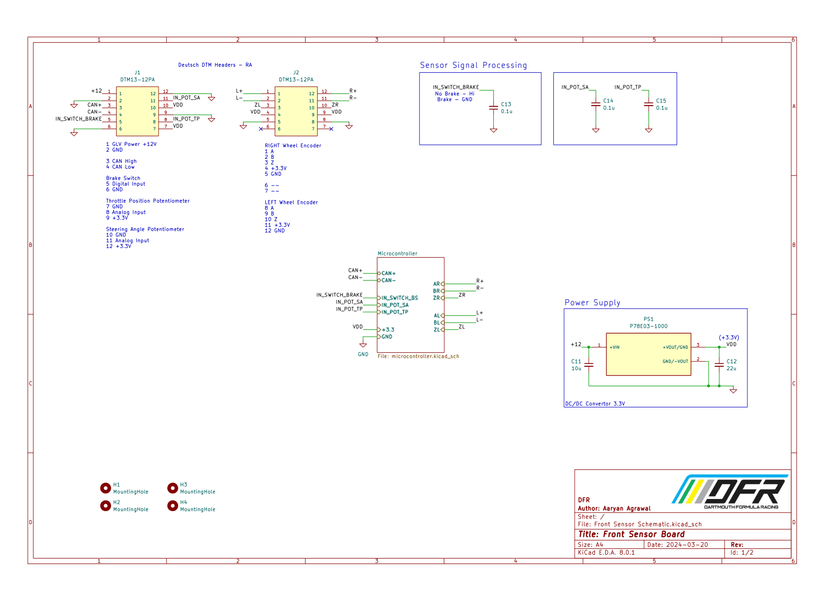Click the AR sheet pin on Microcontroller
The width and height of the screenshot is (825, 609).
pyautogui.click(x=439, y=284)
